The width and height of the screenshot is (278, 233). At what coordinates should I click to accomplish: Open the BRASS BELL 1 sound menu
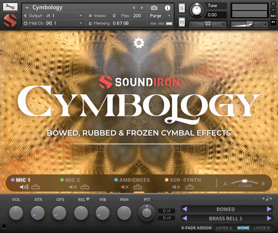(226, 218)
